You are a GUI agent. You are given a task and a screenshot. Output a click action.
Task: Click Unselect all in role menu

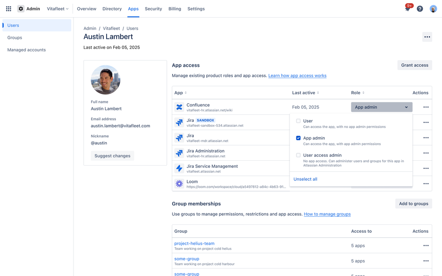click(x=305, y=179)
